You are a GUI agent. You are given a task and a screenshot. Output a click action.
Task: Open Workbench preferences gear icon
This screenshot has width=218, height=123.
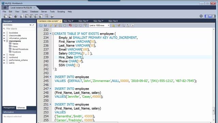[201, 16]
